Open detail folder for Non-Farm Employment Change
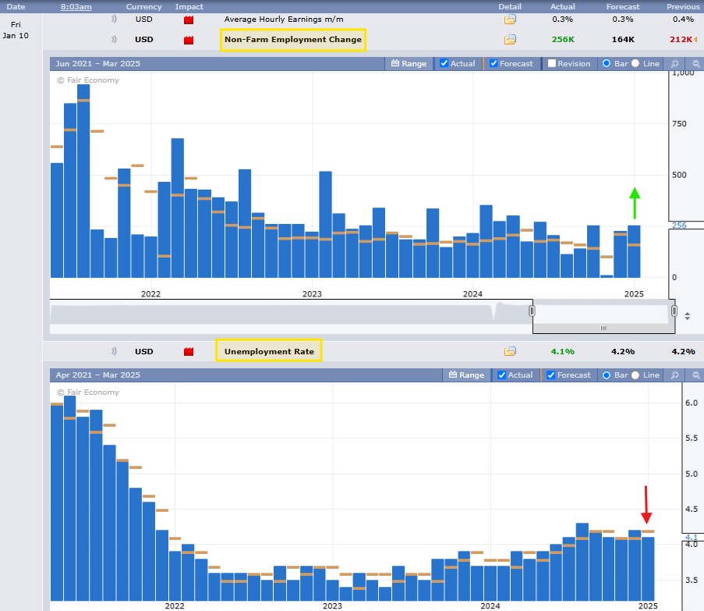This screenshot has width=704, height=611. pos(510,40)
